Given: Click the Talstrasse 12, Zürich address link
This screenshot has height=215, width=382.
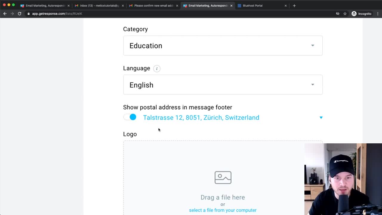Looking at the screenshot, I should [x=201, y=117].
